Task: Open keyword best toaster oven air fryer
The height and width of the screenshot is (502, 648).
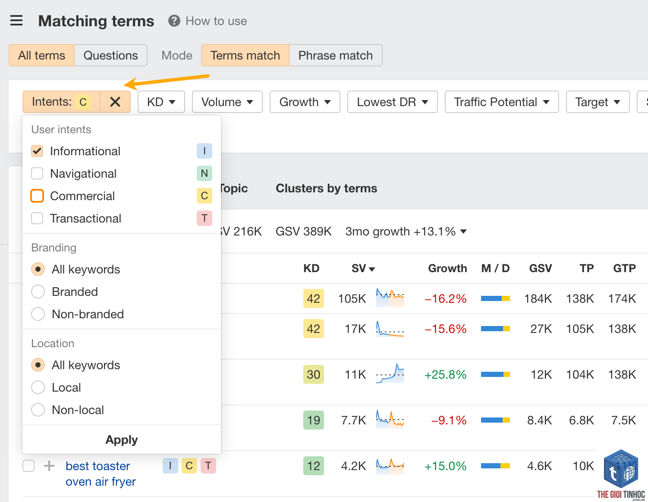Action: [101, 474]
